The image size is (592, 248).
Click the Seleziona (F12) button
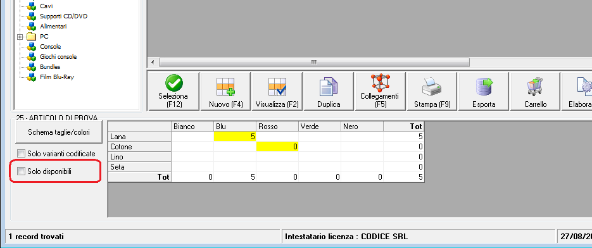click(173, 91)
